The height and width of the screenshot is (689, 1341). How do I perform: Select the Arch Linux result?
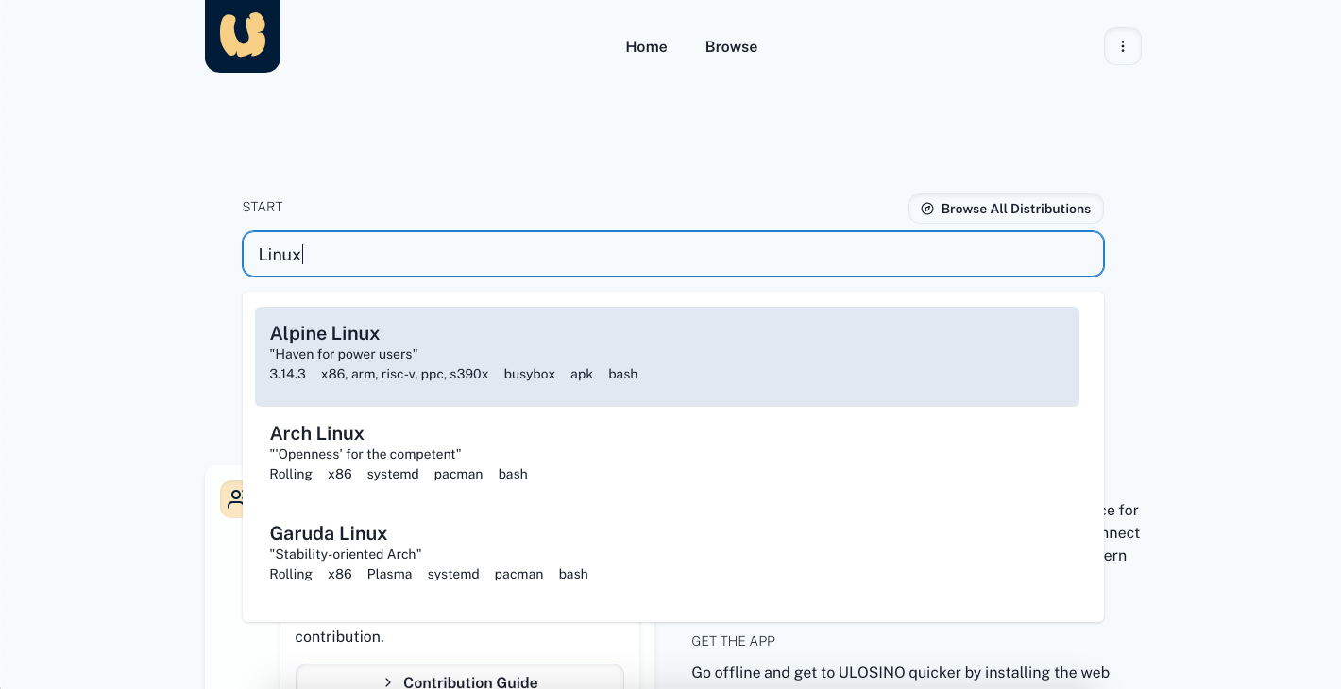pyautogui.click(x=667, y=457)
